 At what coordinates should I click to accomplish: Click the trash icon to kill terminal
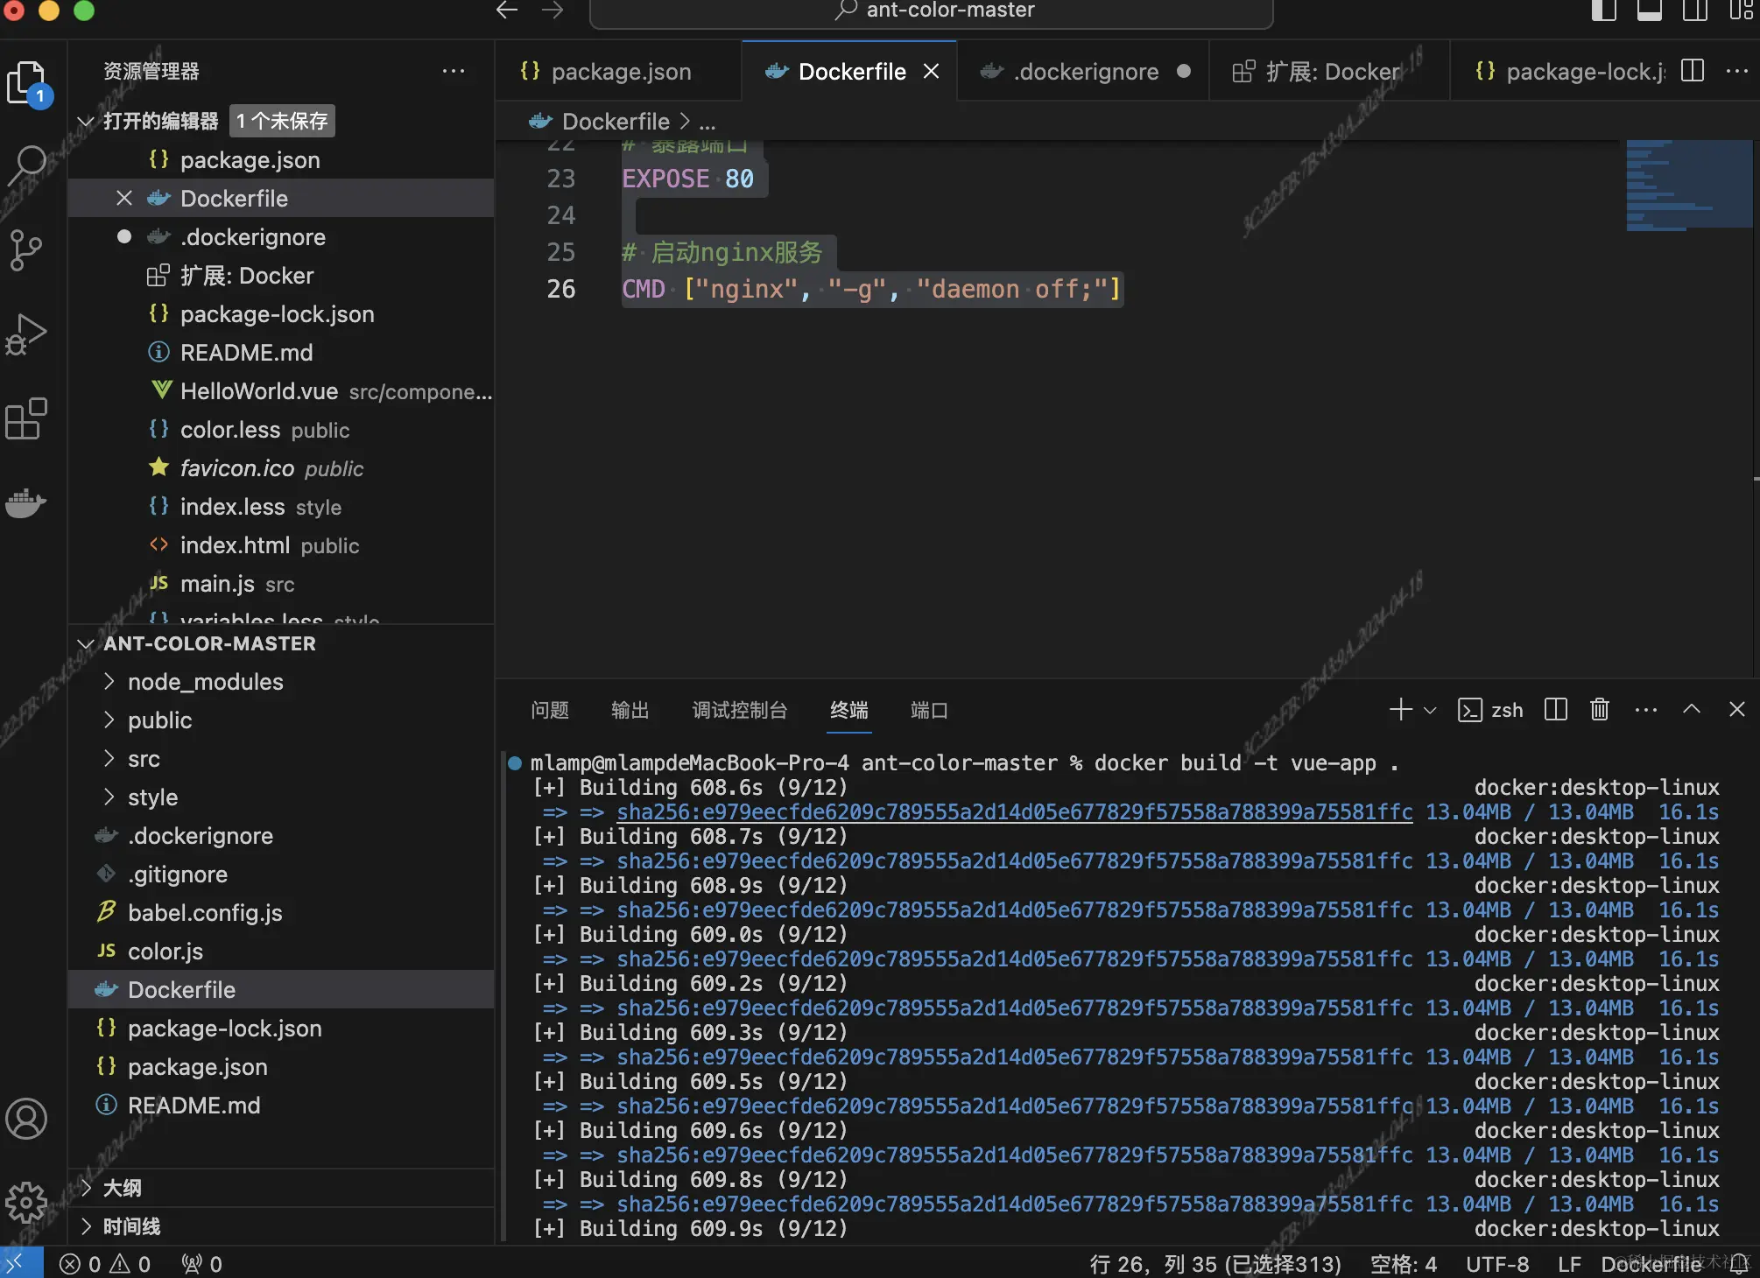point(1600,709)
